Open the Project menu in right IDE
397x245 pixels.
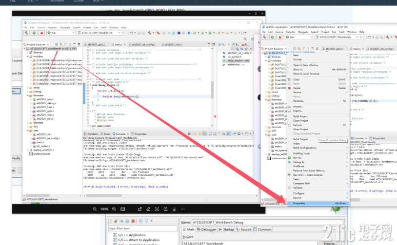pyautogui.click(x=325, y=32)
